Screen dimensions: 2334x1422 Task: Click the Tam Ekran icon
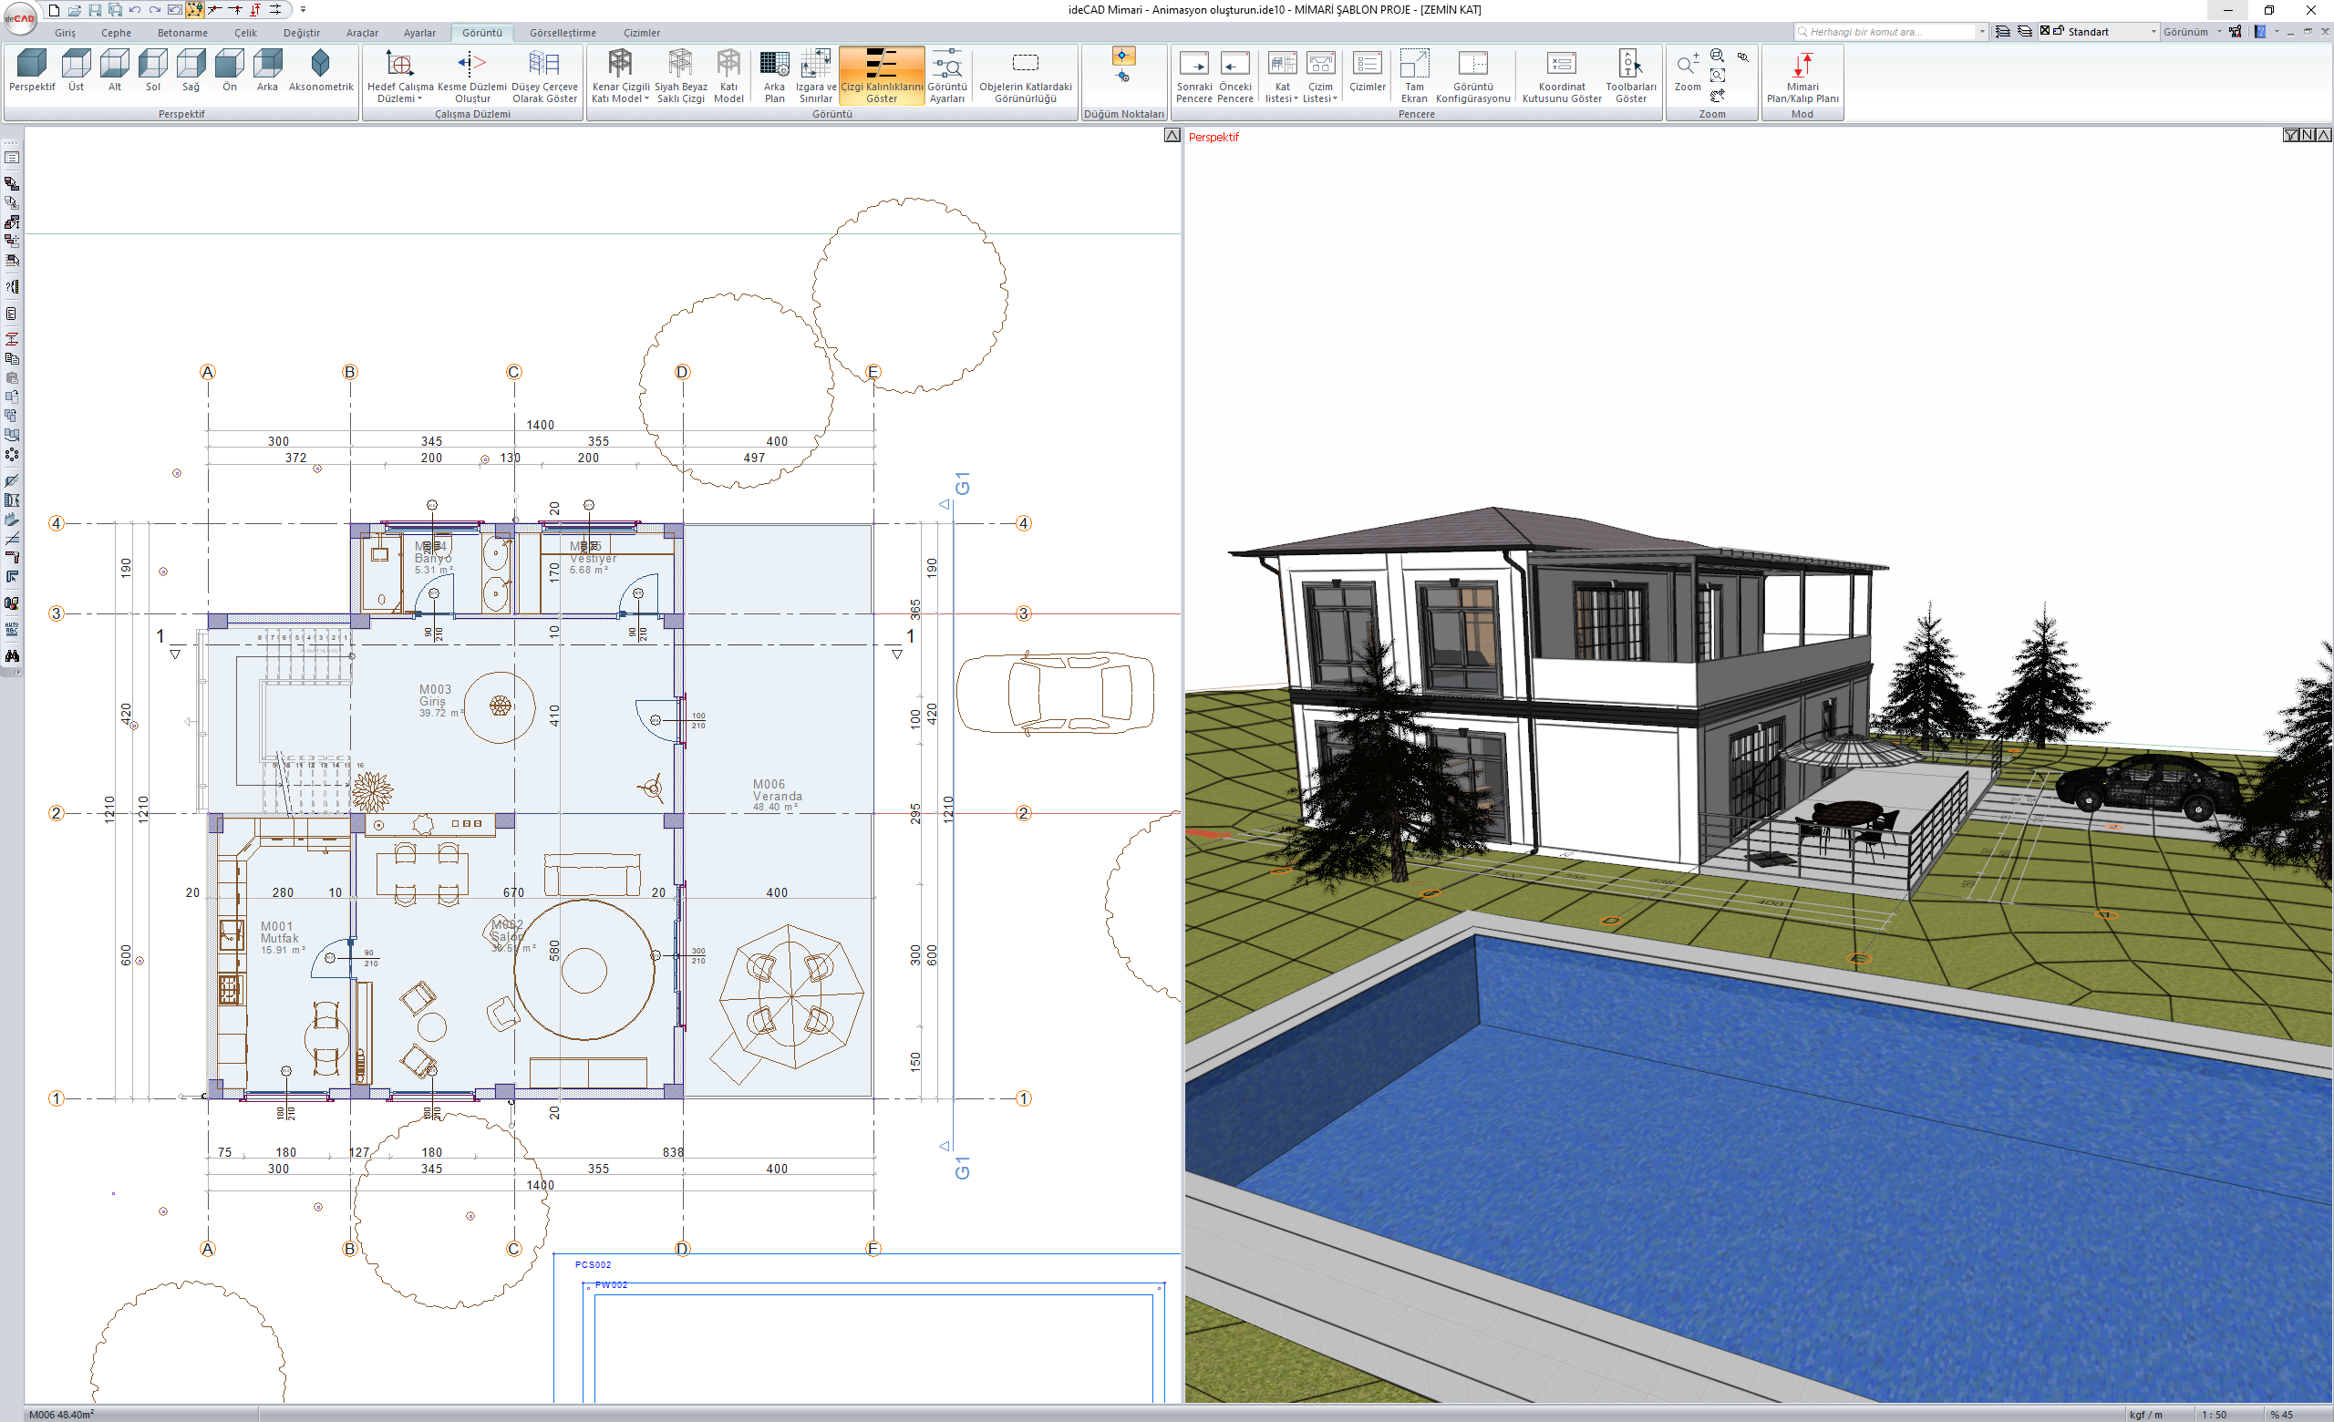pyautogui.click(x=1413, y=65)
